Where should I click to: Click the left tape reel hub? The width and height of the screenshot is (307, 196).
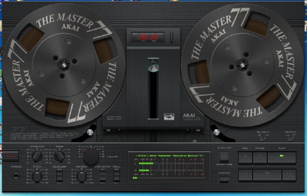click(x=64, y=65)
